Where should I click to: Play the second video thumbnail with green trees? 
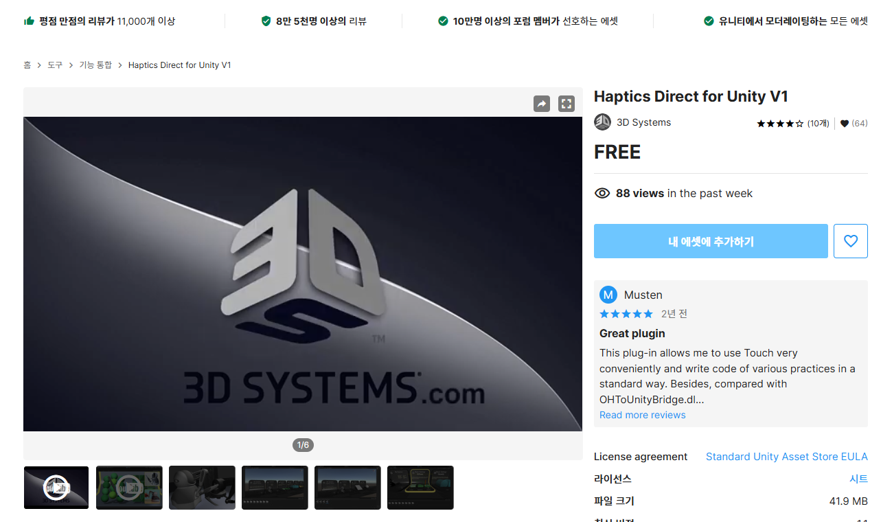click(129, 488)
